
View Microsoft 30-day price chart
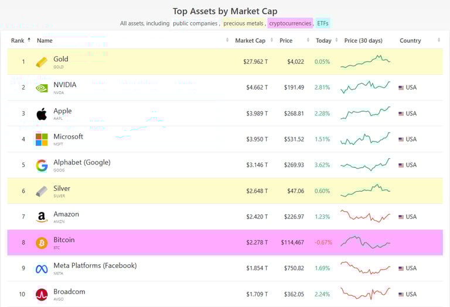(x=366, y=139)
